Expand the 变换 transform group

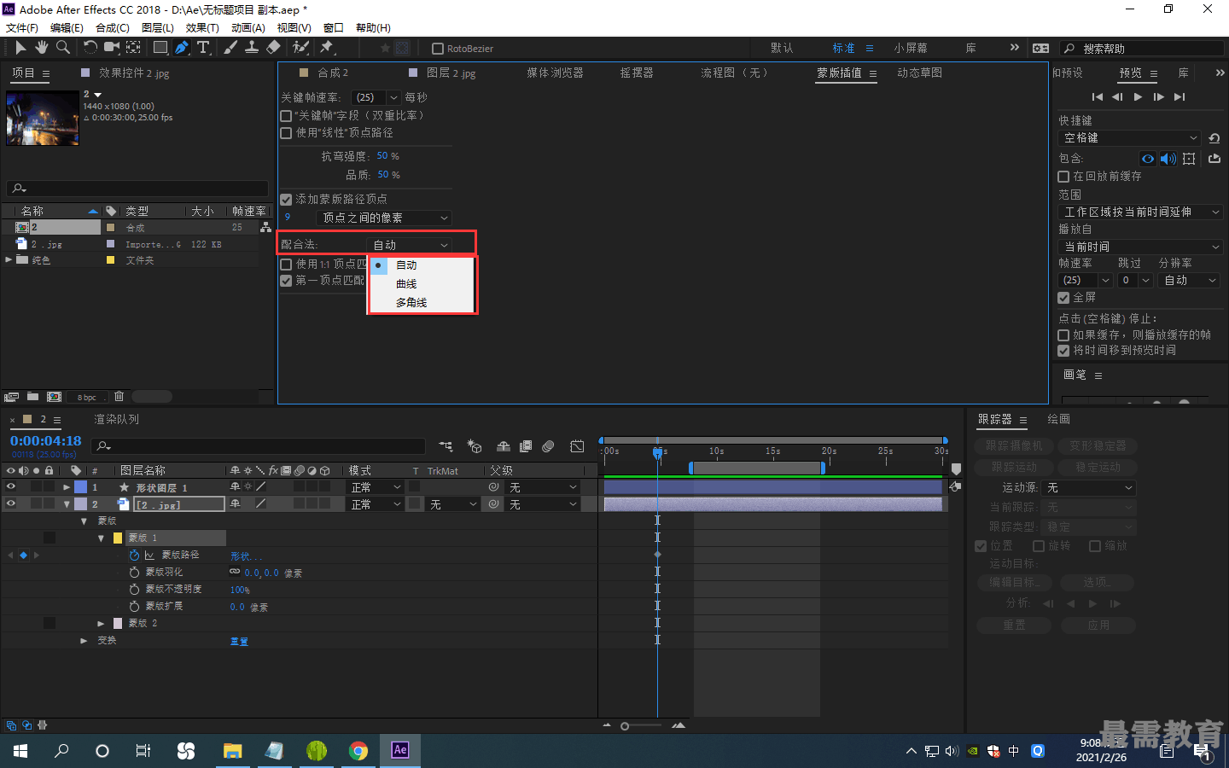84,641
